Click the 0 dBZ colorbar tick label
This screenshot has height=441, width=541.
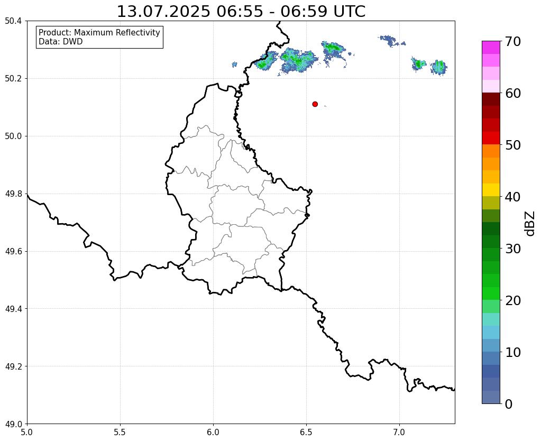tap(509, 404)
